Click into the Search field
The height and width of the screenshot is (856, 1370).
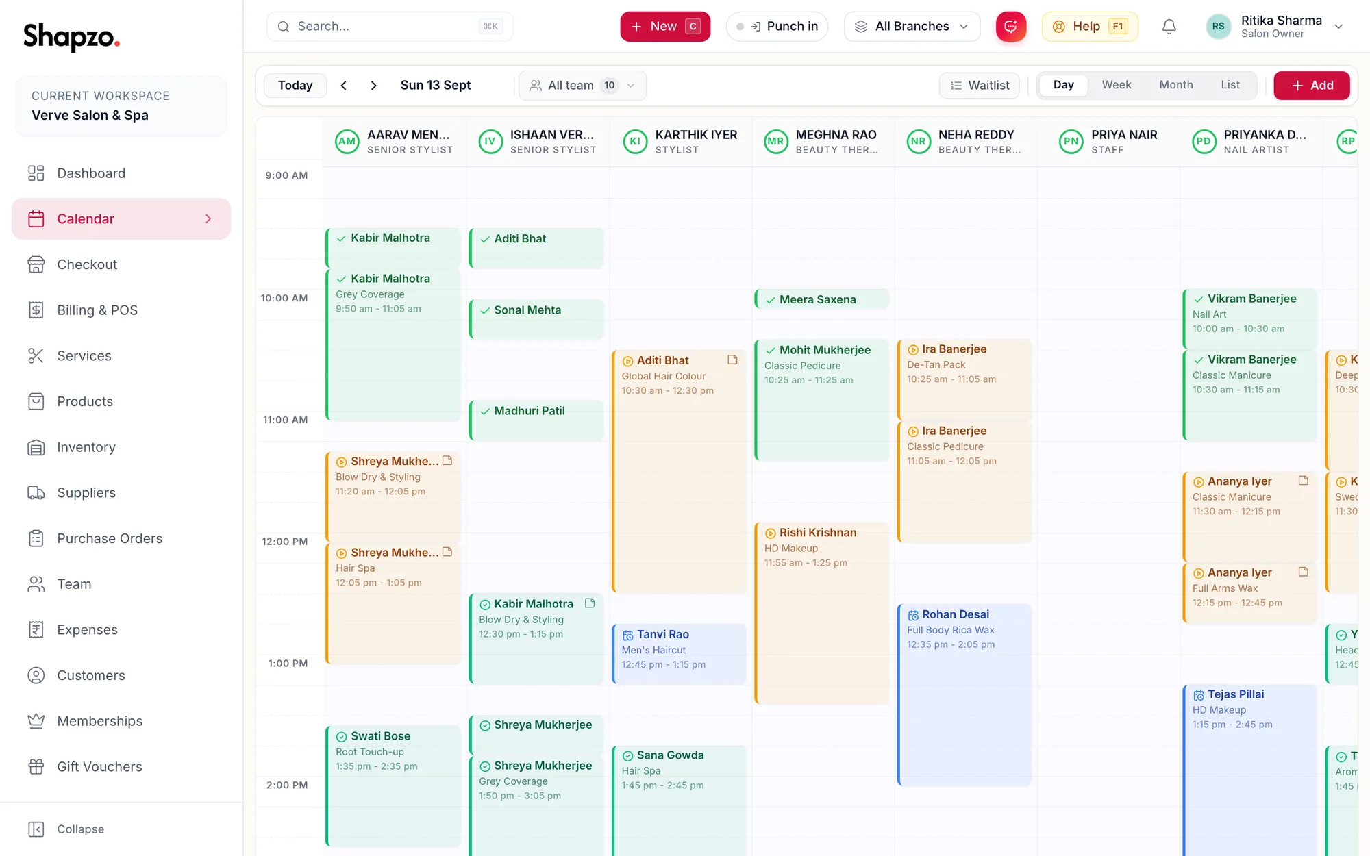[389, 27]
